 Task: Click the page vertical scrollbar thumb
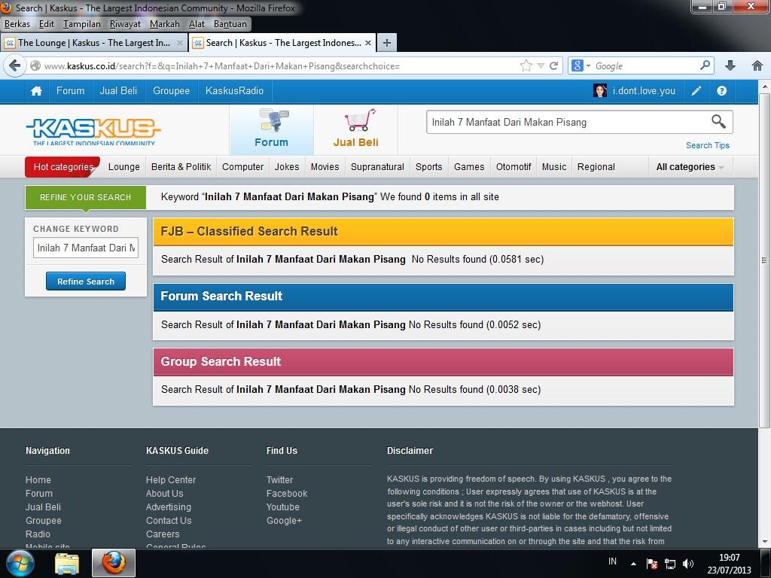point(764,260)
